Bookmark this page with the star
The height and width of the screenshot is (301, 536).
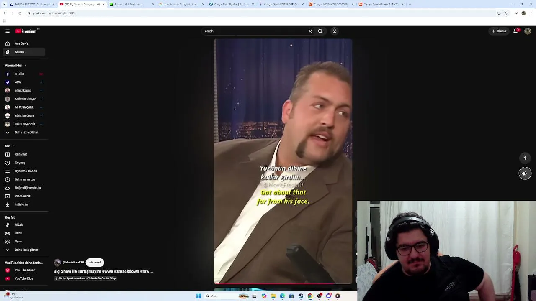(506, 13)
